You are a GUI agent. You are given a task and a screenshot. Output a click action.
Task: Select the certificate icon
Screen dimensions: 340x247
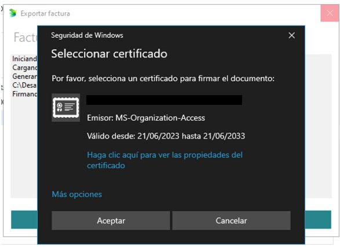click(65, 108)
